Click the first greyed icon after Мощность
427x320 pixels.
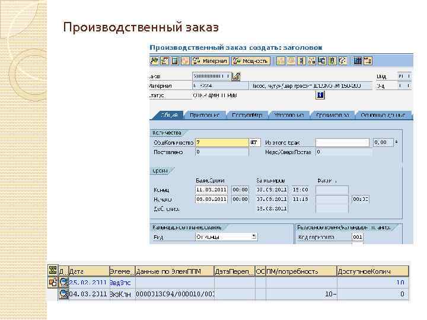(x=281, y=60)
